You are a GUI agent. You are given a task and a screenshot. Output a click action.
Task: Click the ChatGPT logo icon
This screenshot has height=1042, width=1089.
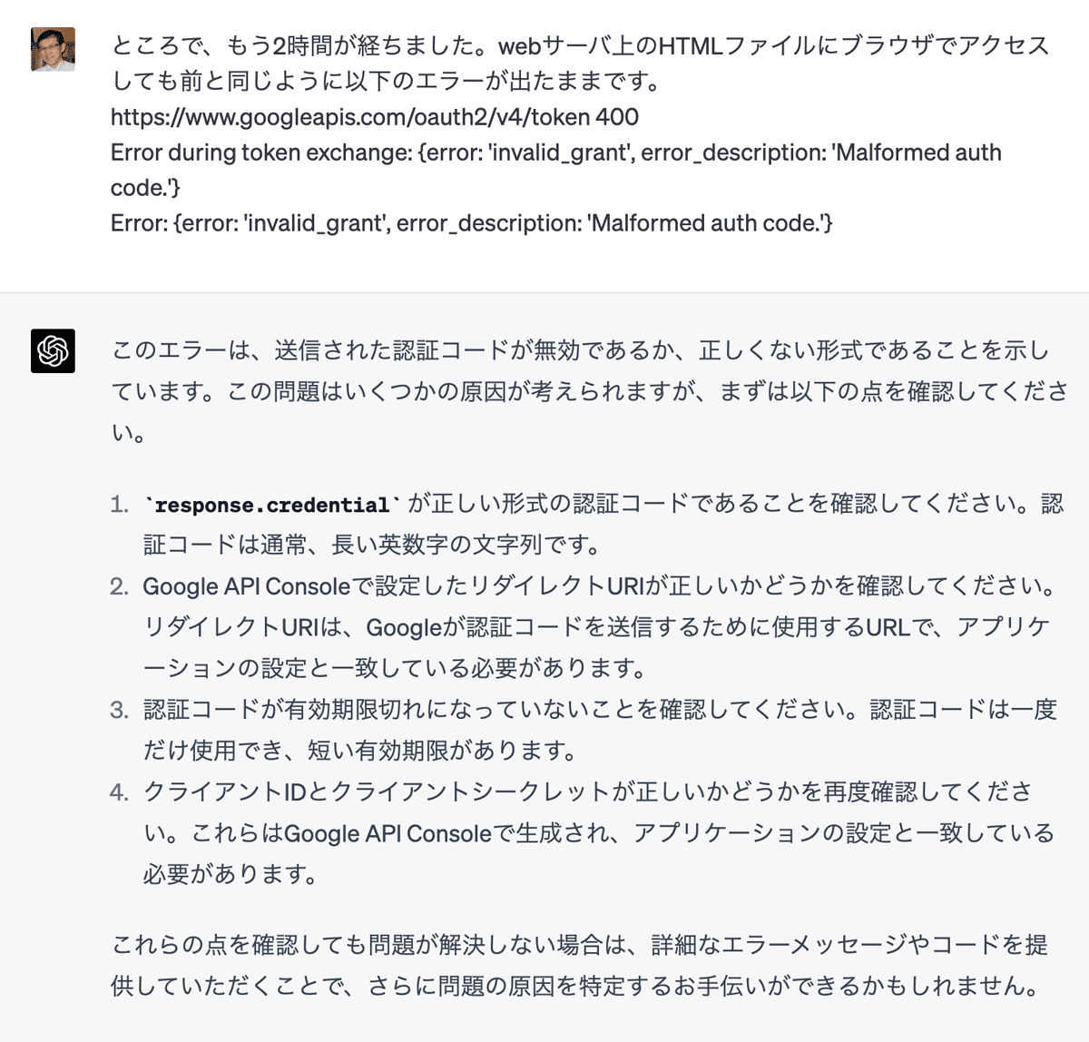coord(53,350)
